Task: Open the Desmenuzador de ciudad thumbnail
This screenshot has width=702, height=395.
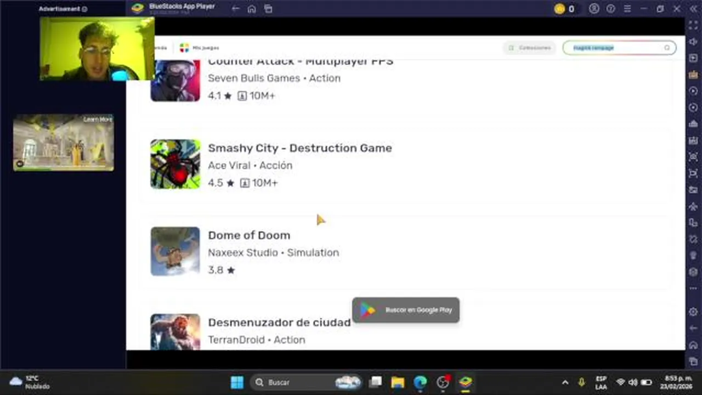Action: [175, 331]
